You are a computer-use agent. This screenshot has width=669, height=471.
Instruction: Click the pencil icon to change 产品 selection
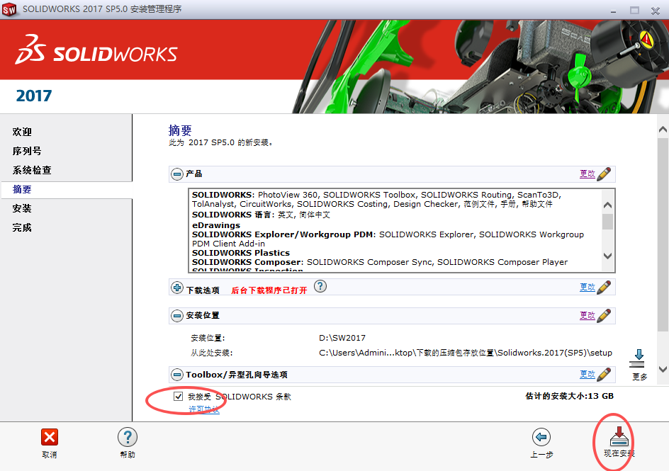603,174
